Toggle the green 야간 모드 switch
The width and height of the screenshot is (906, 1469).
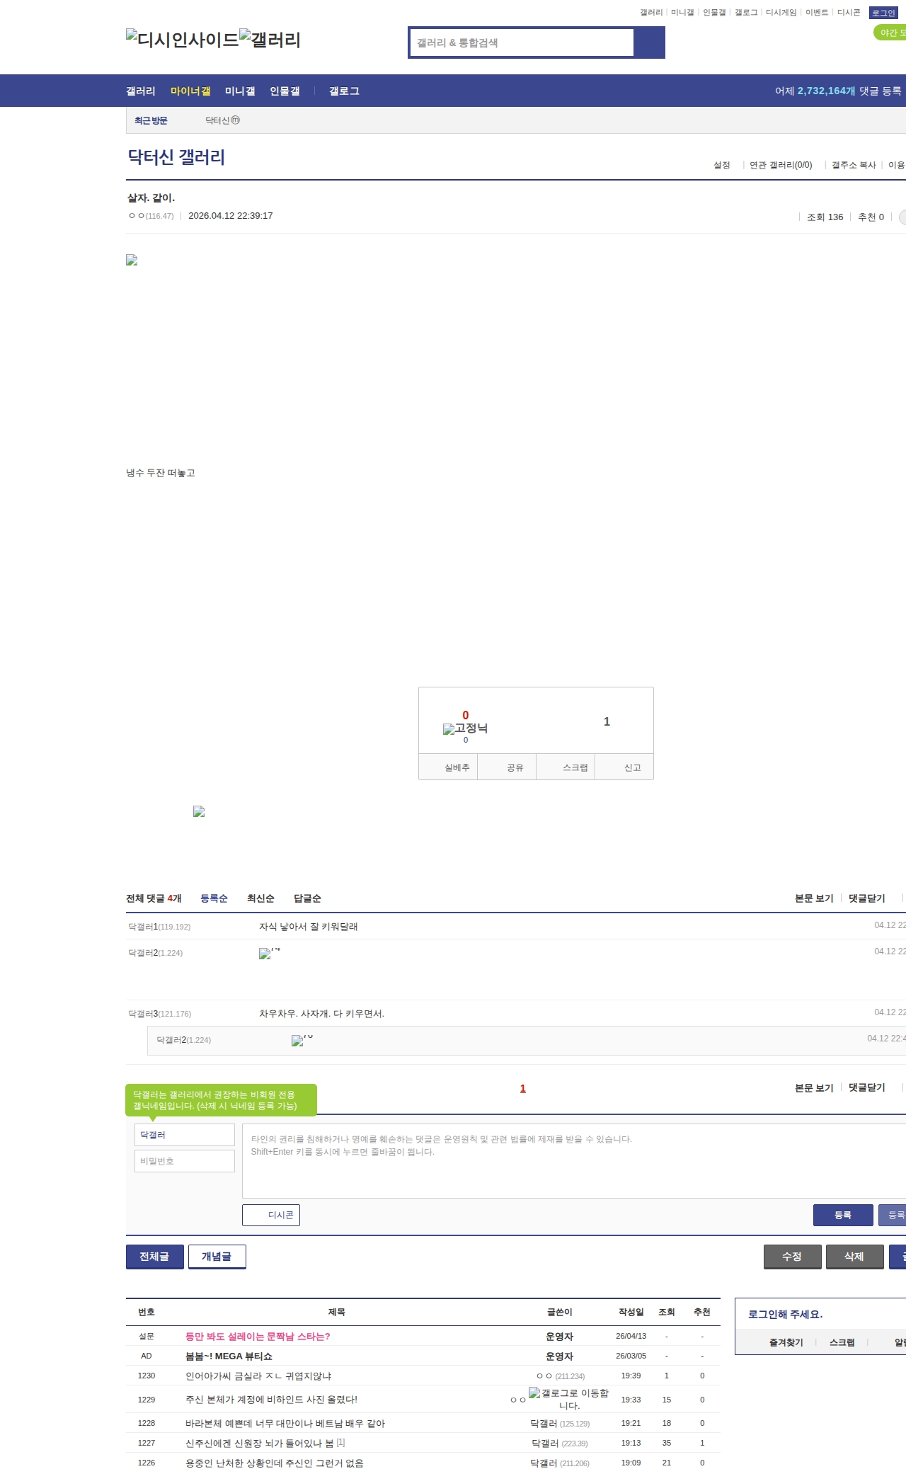tap(890, 33)
